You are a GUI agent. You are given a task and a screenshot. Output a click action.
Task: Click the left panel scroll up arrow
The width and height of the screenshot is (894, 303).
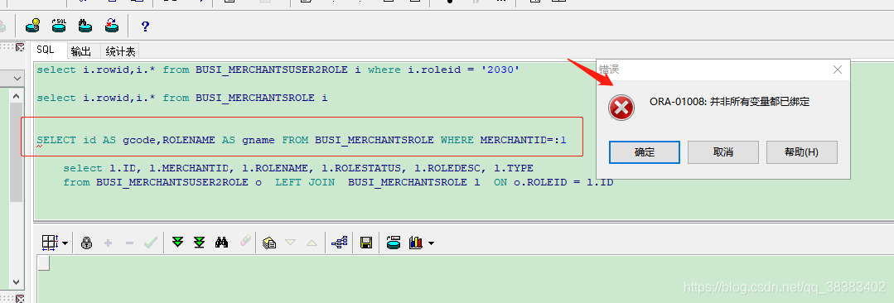tap(17, 96)
